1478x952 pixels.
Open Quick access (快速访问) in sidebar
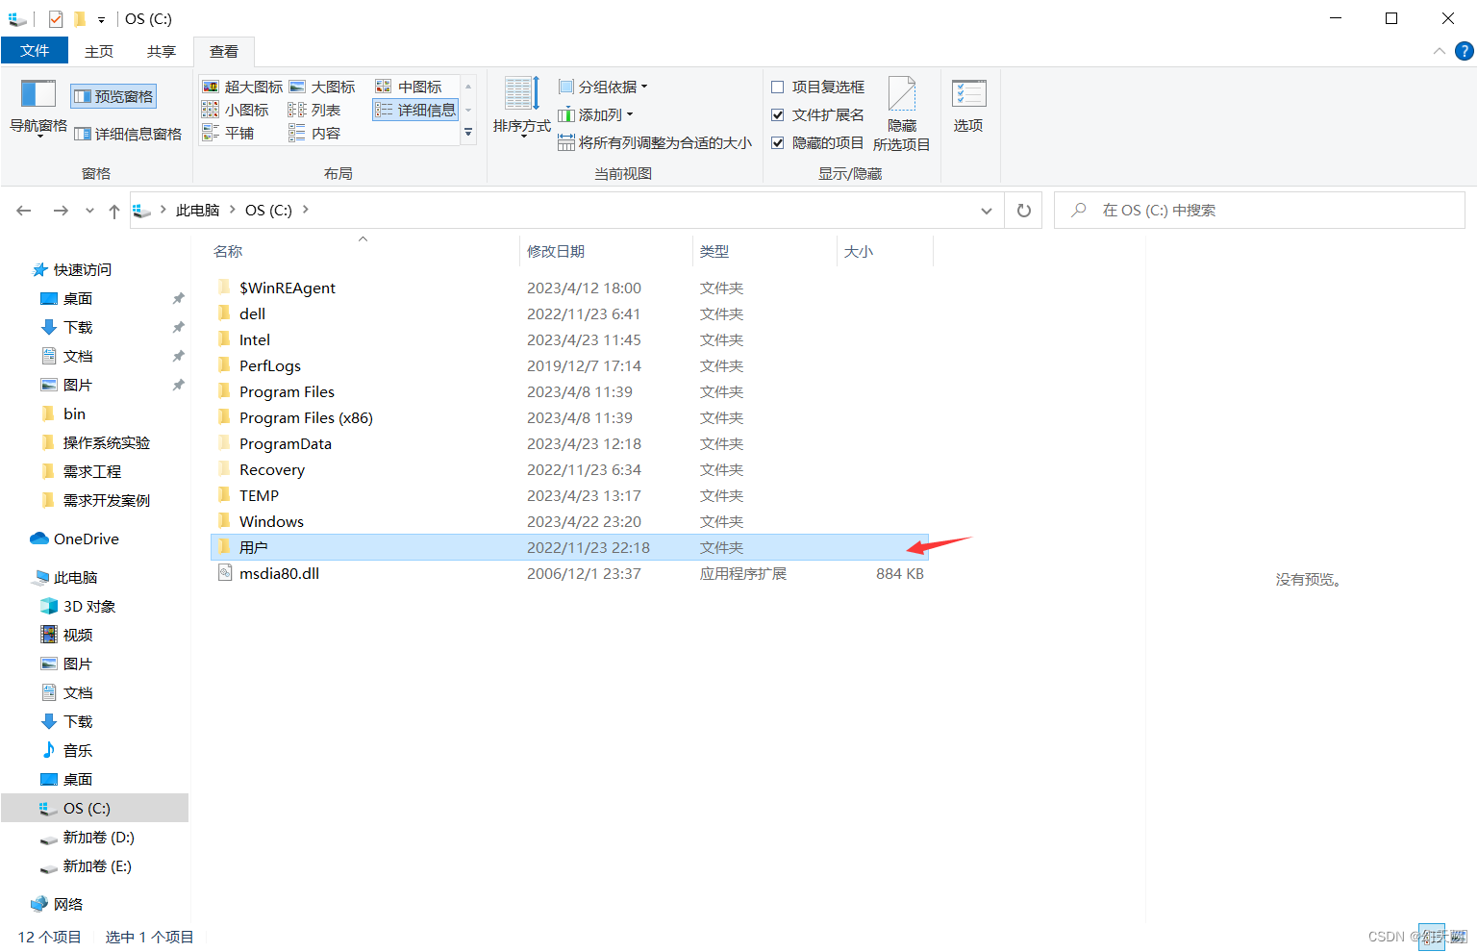82,269
